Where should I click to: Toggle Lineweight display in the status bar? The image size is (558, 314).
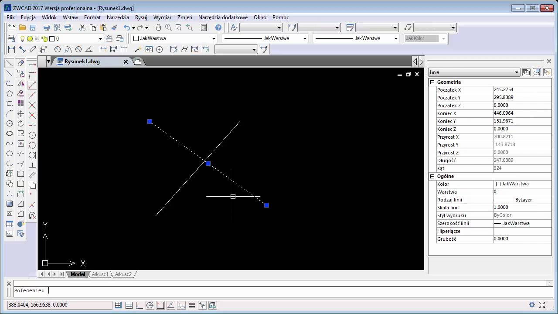[192, 305]
